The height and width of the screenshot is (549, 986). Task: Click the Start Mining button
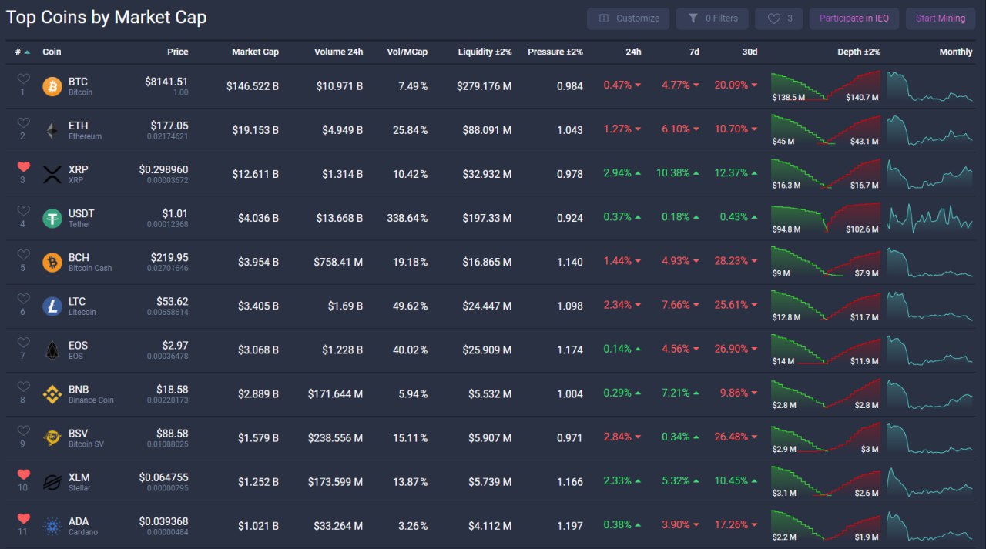[940, 18]
